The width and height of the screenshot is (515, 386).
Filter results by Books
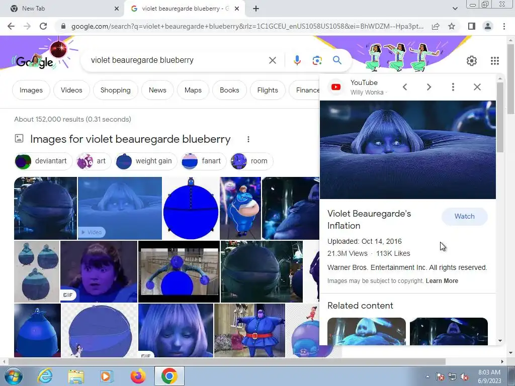229,90
